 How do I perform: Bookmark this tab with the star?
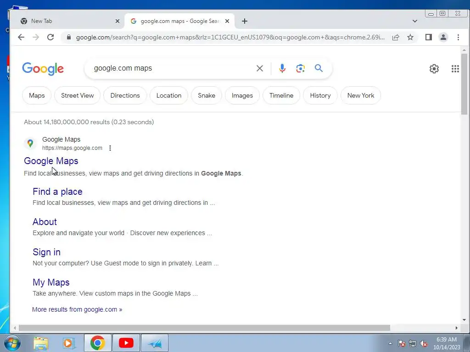pyautogui.click(x=410, y=37)
